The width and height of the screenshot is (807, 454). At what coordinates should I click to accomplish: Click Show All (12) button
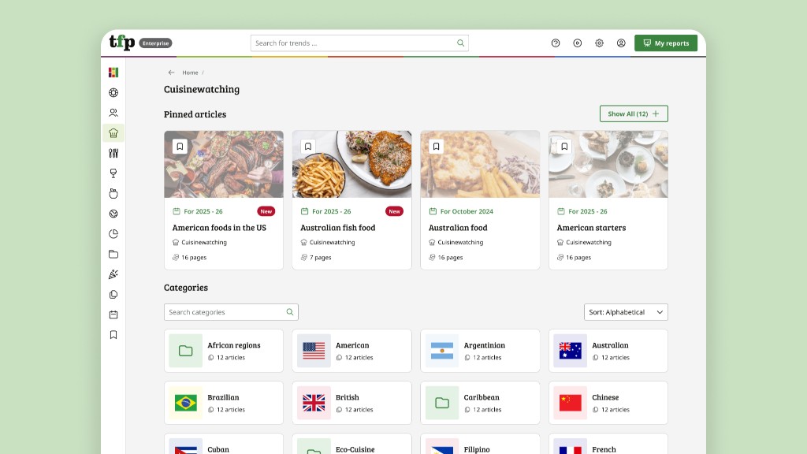point(634,113)
